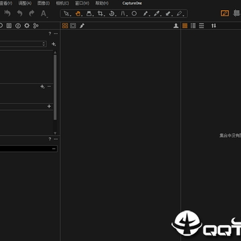241x241 pixels.
Task: Open top panel three-dots options menu
Action: point(56,33)
